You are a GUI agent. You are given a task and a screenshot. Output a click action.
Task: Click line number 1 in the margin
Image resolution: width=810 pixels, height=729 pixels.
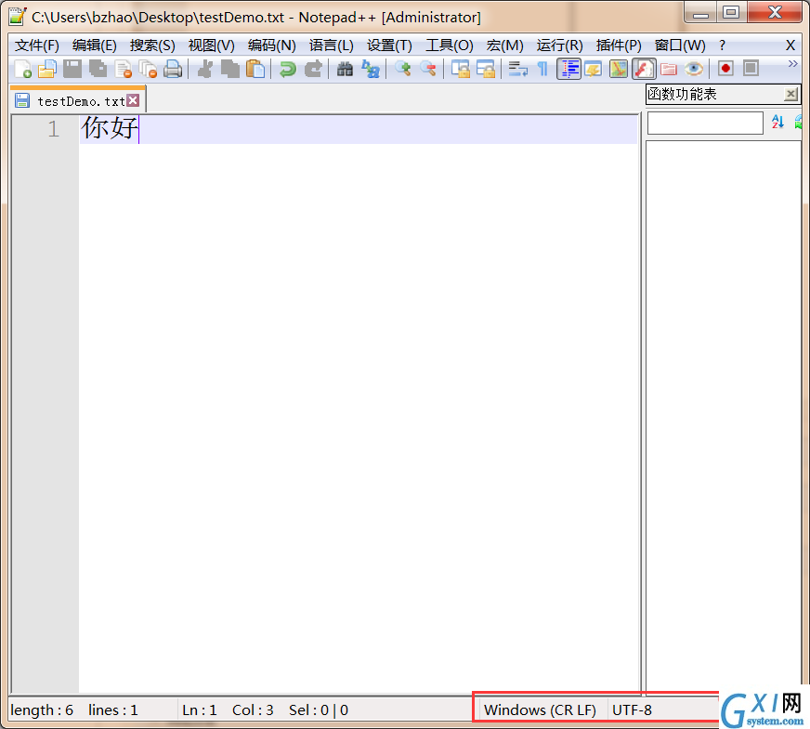click(x=54, y=128)
